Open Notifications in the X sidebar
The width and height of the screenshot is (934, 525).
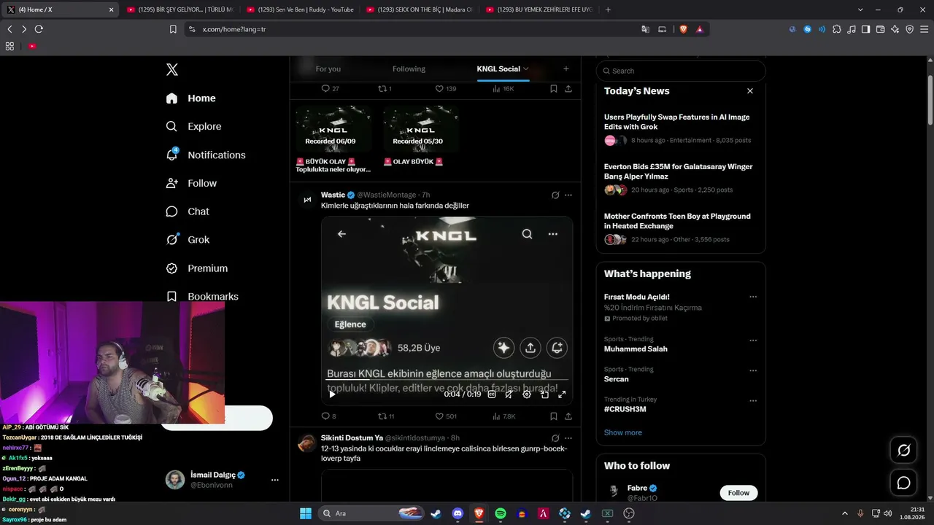[206, 155]
